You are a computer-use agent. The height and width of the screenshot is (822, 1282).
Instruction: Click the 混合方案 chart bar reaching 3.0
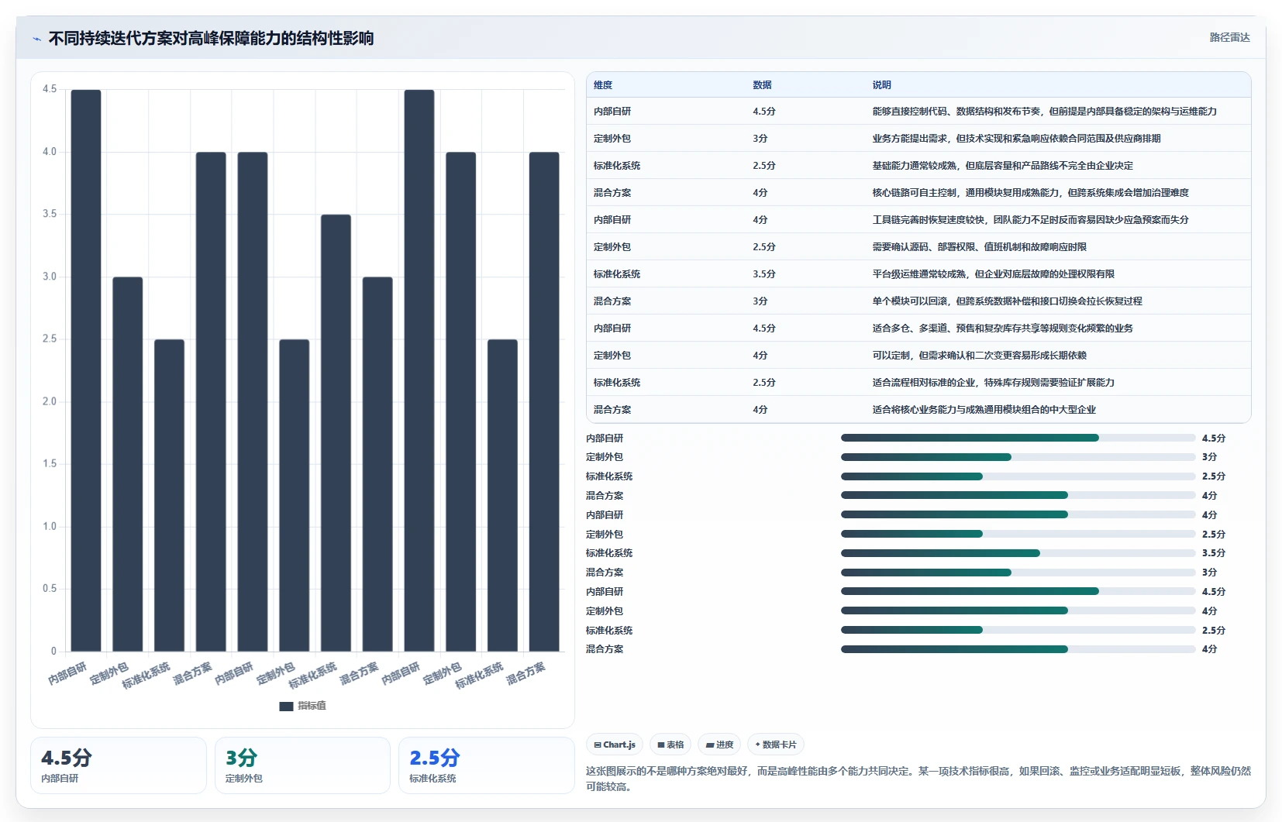click(x=377, y=464)
